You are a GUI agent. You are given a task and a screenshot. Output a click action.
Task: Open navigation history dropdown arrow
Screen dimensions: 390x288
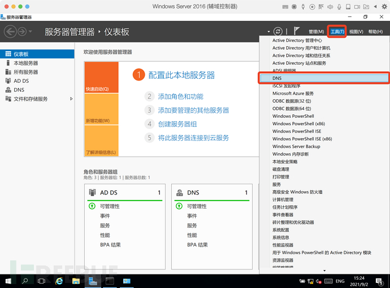pyautogui.click(x=31, y=32)
